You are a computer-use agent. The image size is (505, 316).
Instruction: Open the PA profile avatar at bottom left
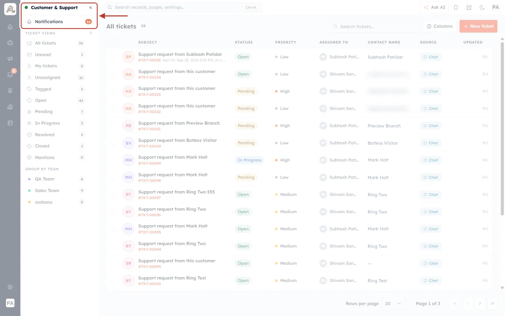pos(10,303)
